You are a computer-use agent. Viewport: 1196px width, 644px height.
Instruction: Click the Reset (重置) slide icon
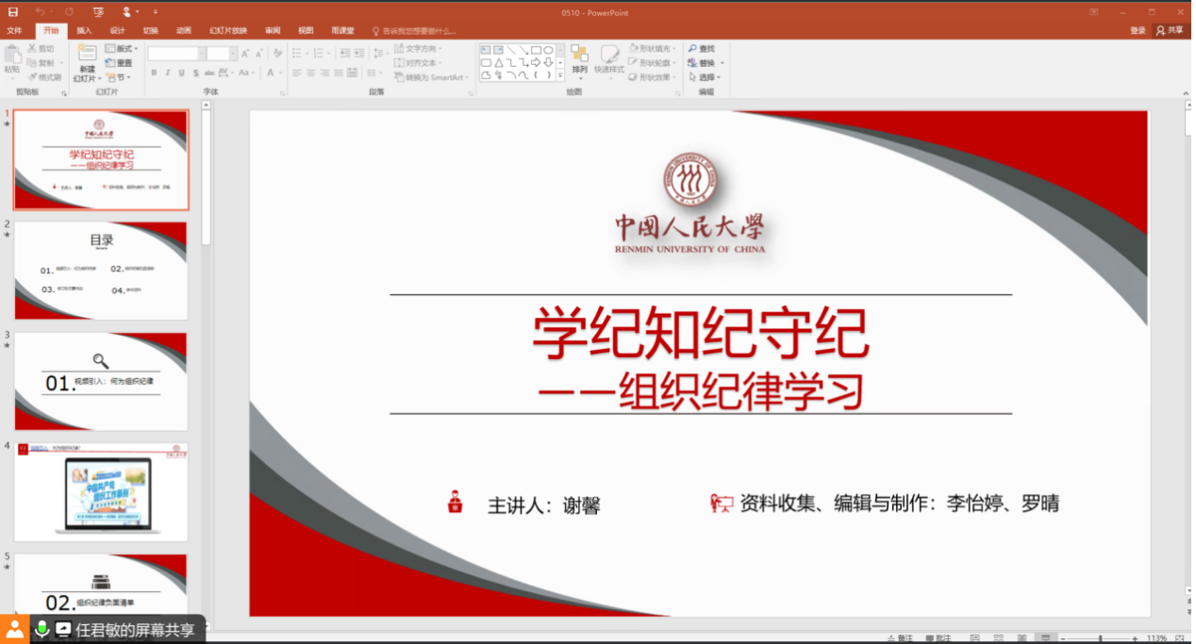point(119,63)
